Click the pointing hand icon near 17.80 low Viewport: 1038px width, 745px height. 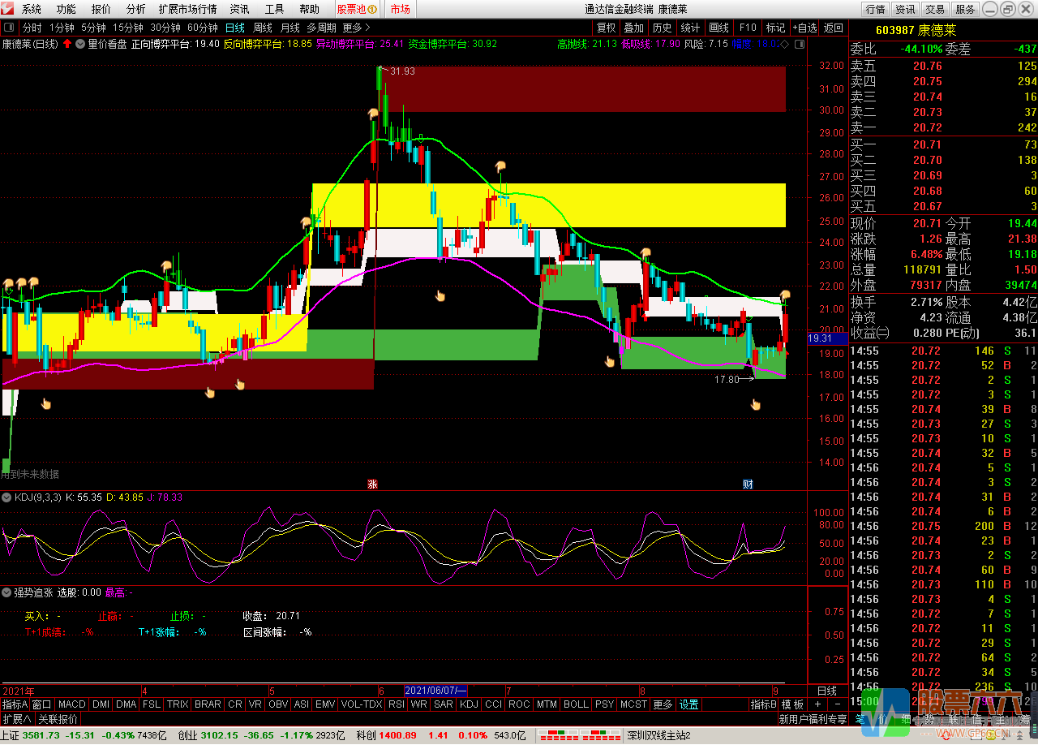tap(756, 404)
